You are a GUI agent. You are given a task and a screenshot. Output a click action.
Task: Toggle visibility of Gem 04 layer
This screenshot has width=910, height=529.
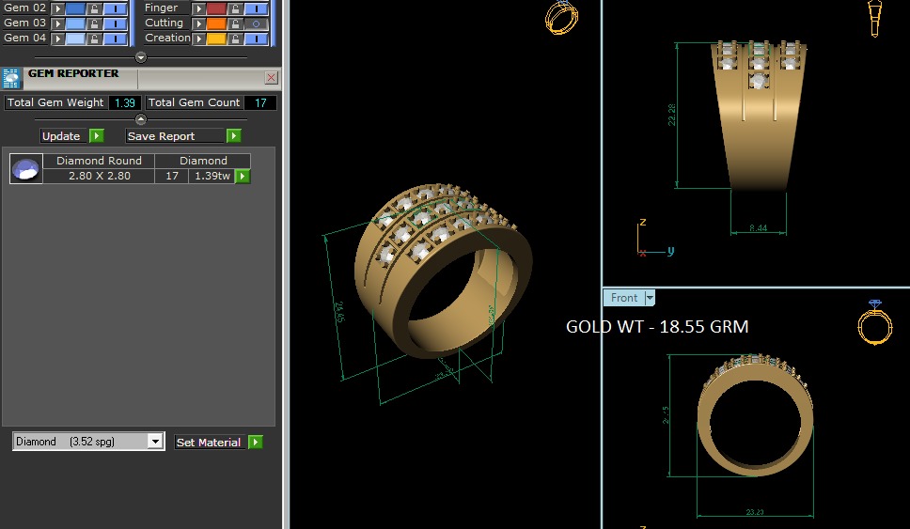click(x=116, y=39)
